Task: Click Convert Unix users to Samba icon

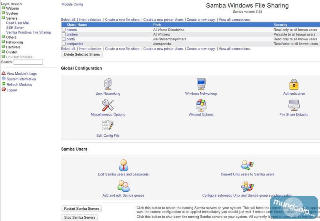Action: pyautogui.click(x=247, y=165)
